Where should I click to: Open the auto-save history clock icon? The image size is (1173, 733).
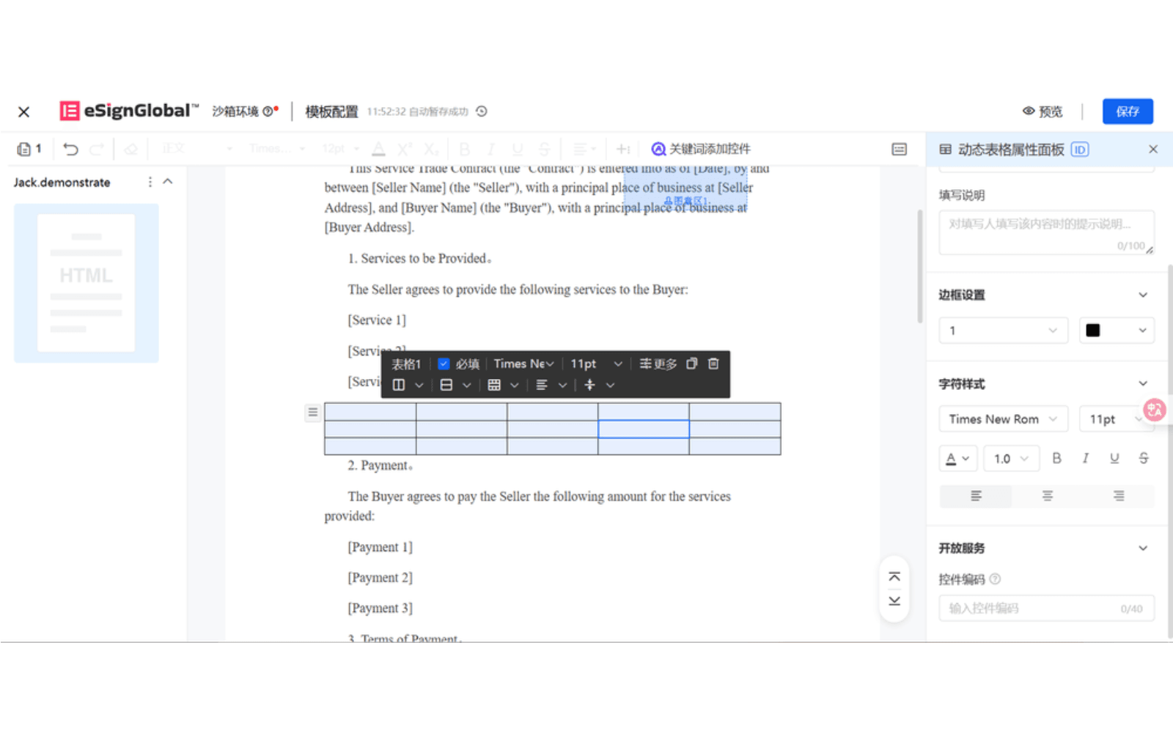(482, 111)
